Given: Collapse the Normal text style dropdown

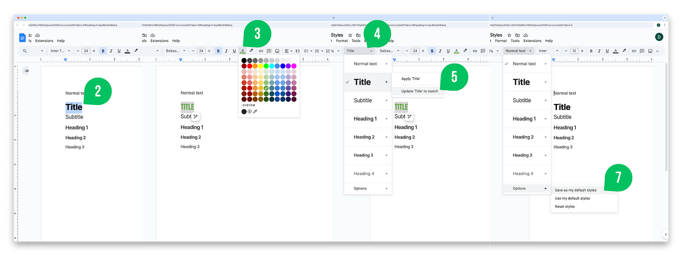Looking at the screenshot, I should tap(519, 51).
